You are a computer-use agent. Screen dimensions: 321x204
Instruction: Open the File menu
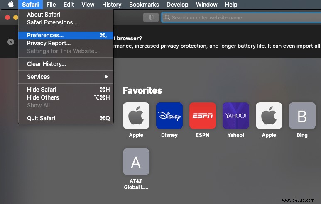51,5
